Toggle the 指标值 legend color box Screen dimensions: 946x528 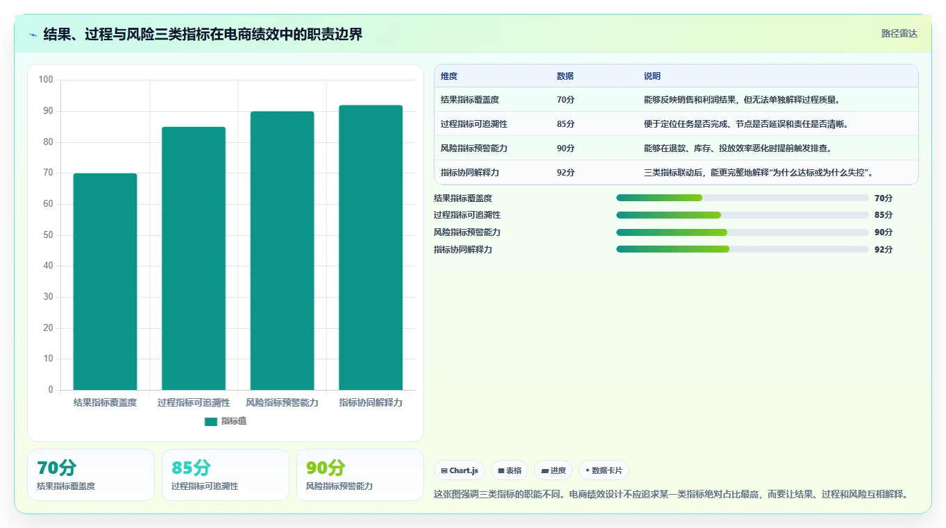pos(211,421)
